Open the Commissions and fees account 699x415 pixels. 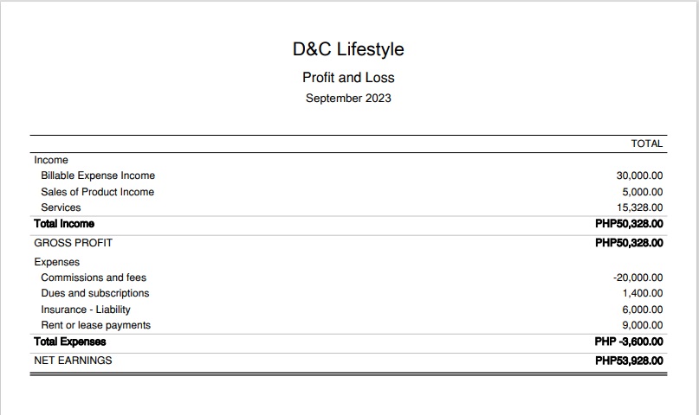click(x=94, y=278)
